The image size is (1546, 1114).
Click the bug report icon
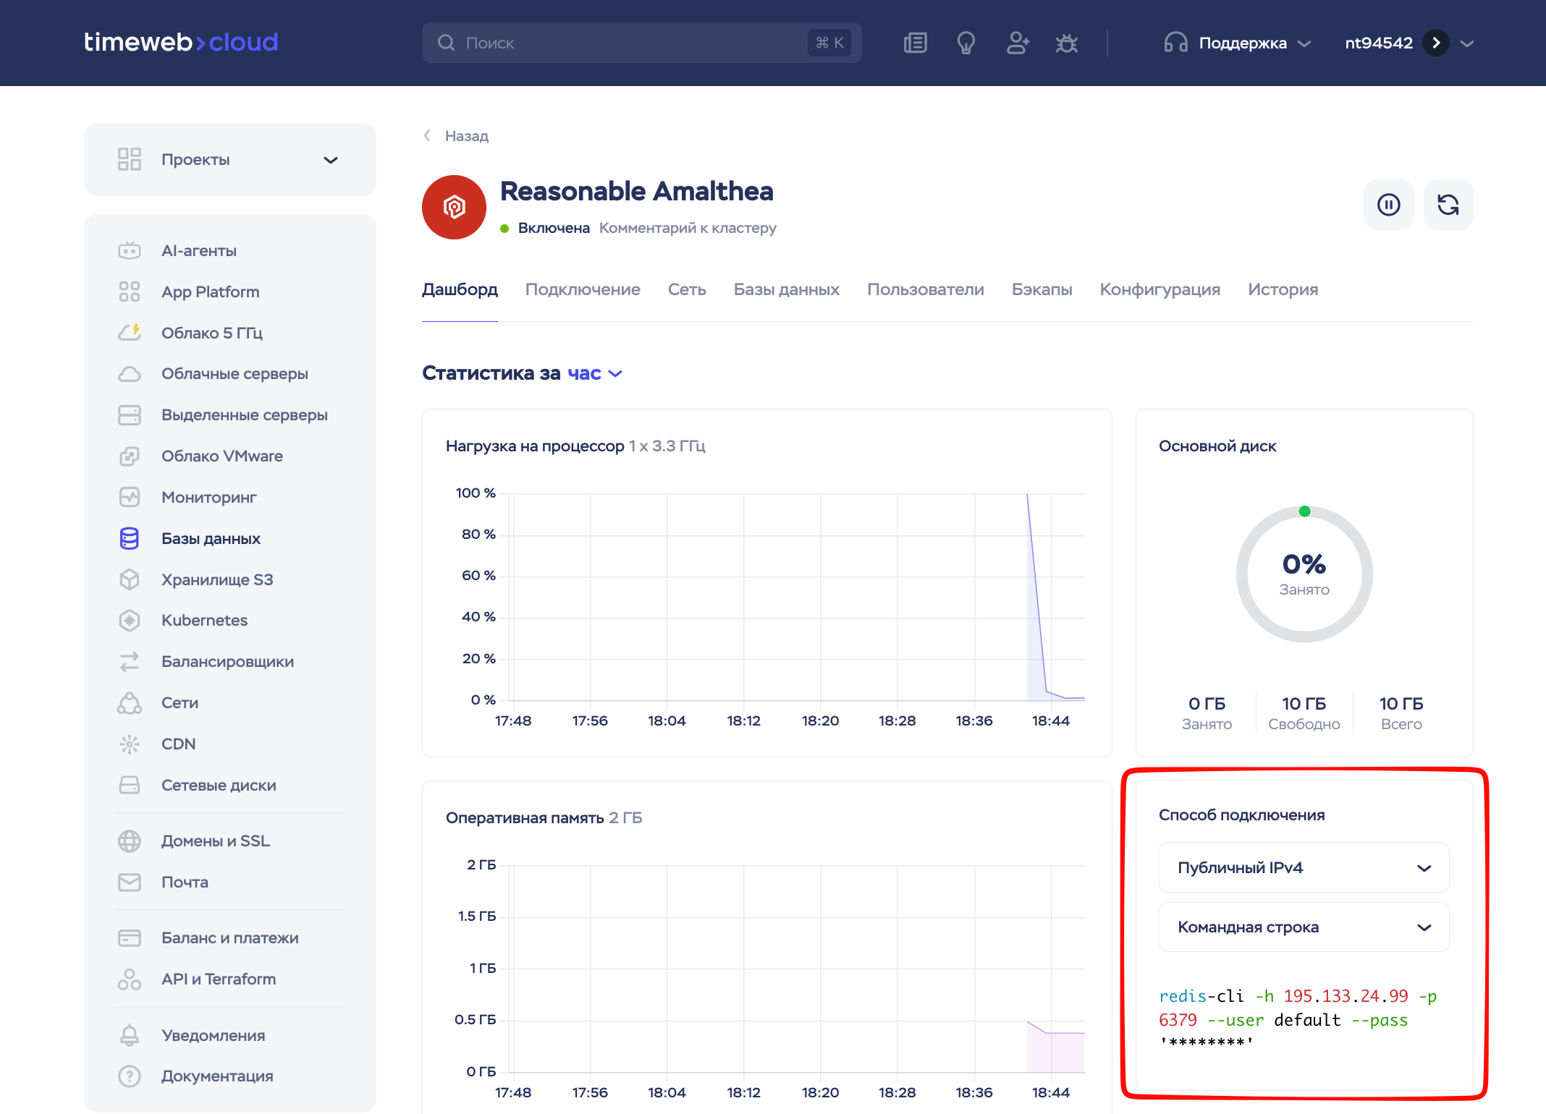[x=1066, y=43]
